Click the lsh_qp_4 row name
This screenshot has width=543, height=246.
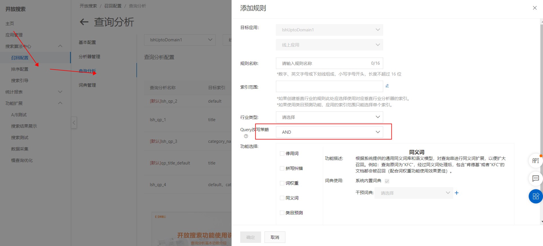tap(158, 185)
